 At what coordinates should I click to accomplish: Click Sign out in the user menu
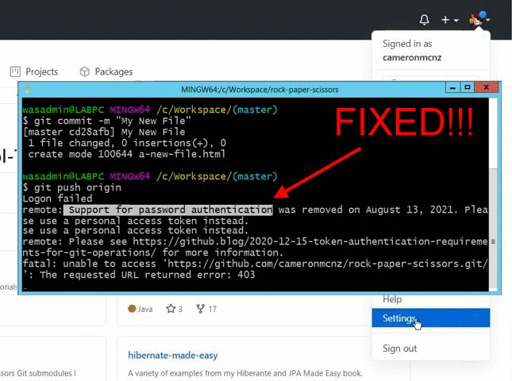point(399,348)
